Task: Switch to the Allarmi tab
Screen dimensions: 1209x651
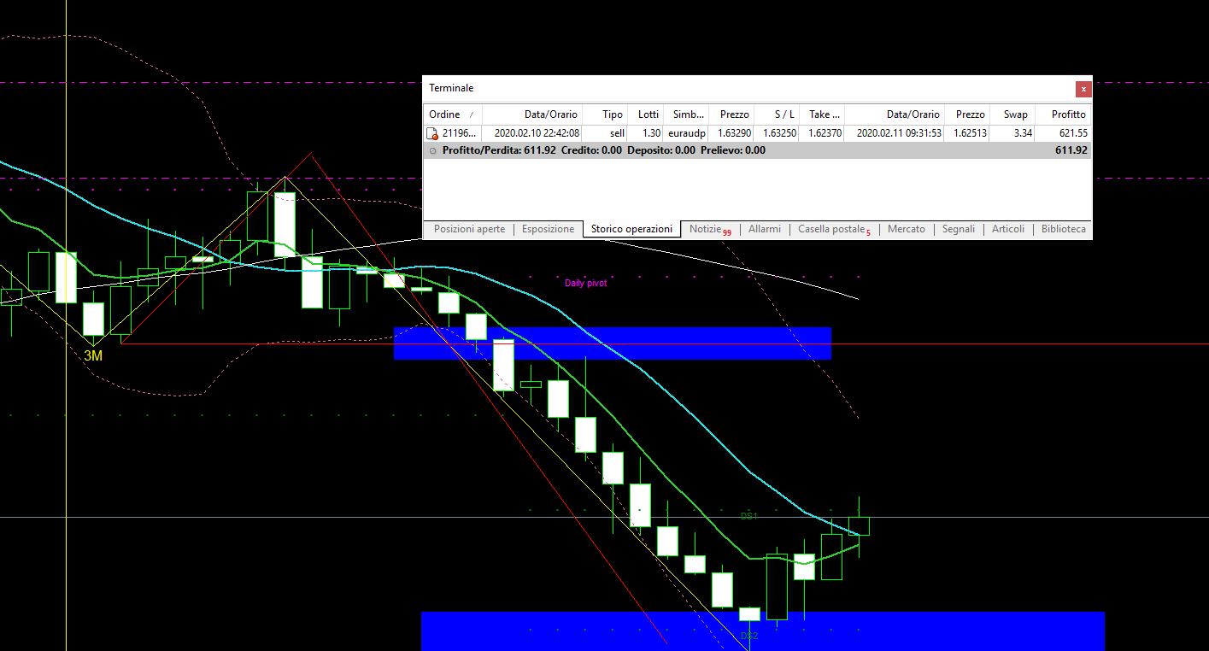Action: (x=764, y=229)
